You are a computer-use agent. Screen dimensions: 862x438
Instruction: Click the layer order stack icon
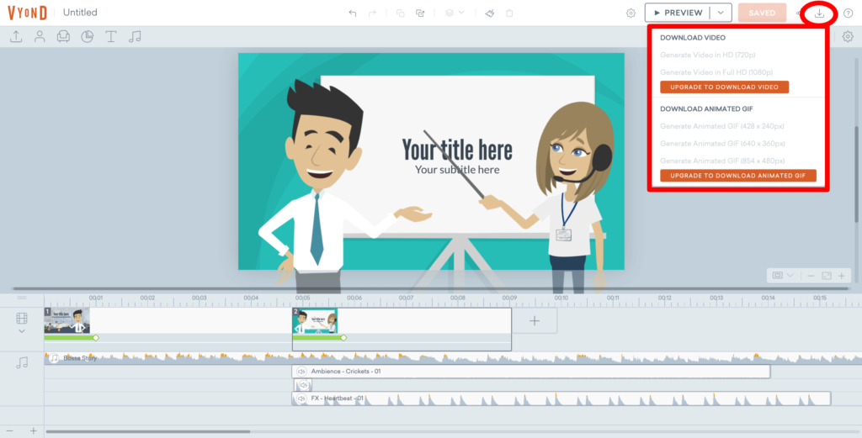click(x=450, y=13)
